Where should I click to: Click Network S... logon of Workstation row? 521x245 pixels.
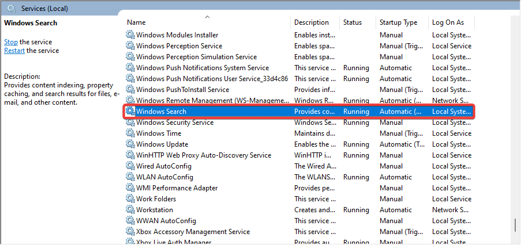click(x=450, y=209)
